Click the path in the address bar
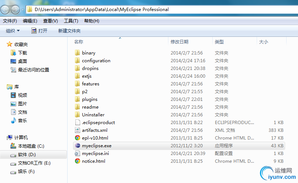This screenshot has height=183, width=298. (102, 10)
